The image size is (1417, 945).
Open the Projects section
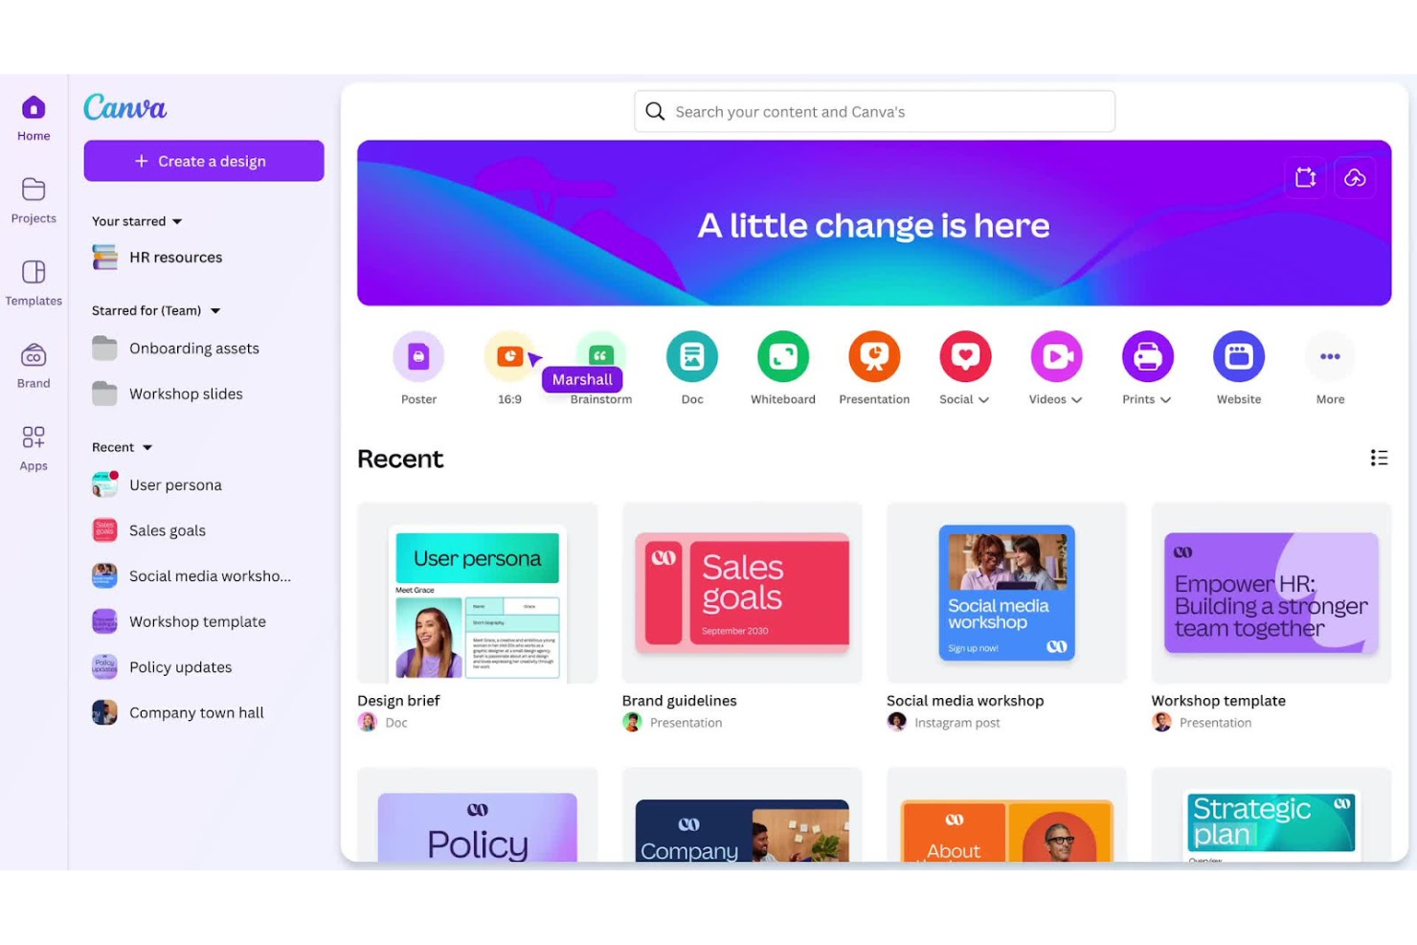[34, 201]
